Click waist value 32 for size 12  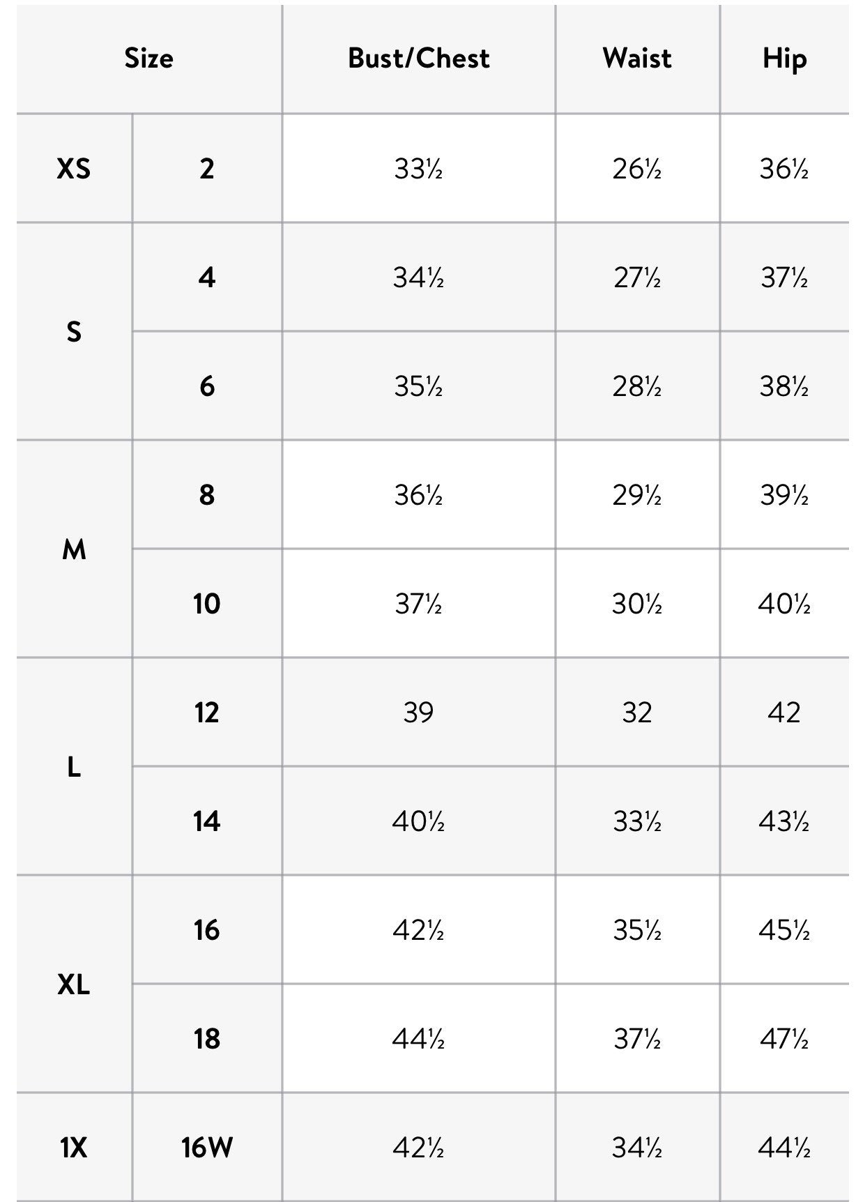click(637, 713)
